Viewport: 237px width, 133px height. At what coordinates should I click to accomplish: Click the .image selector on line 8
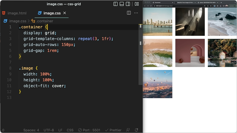(26, 68)
